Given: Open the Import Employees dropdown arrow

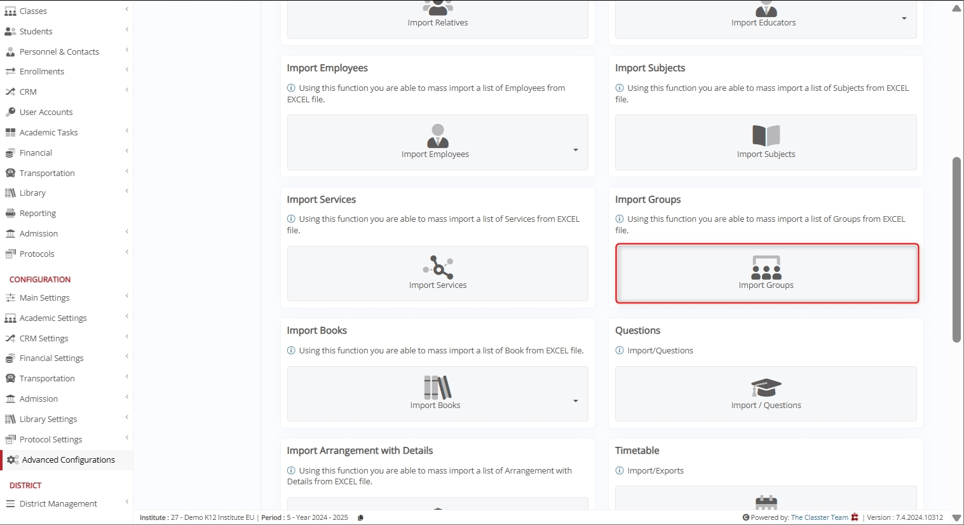Looking at the screenshot, I should click(x=575, y=150).
